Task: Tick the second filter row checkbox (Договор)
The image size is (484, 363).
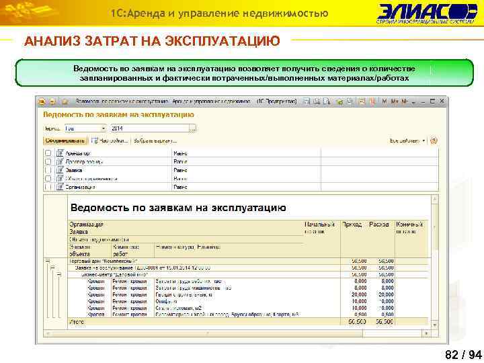Action: coord(48,161)
